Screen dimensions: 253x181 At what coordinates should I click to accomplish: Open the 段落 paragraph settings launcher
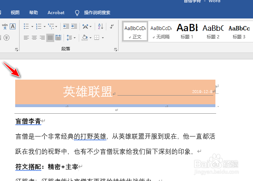116,50
